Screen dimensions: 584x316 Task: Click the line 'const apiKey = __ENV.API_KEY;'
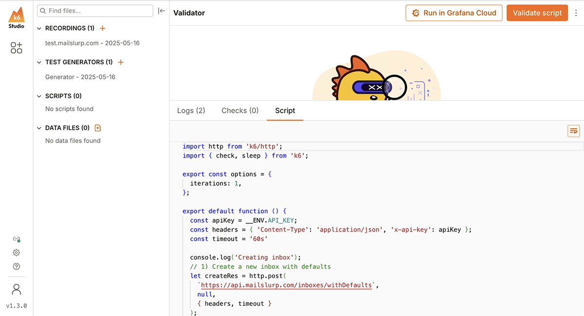pos(244,220)
